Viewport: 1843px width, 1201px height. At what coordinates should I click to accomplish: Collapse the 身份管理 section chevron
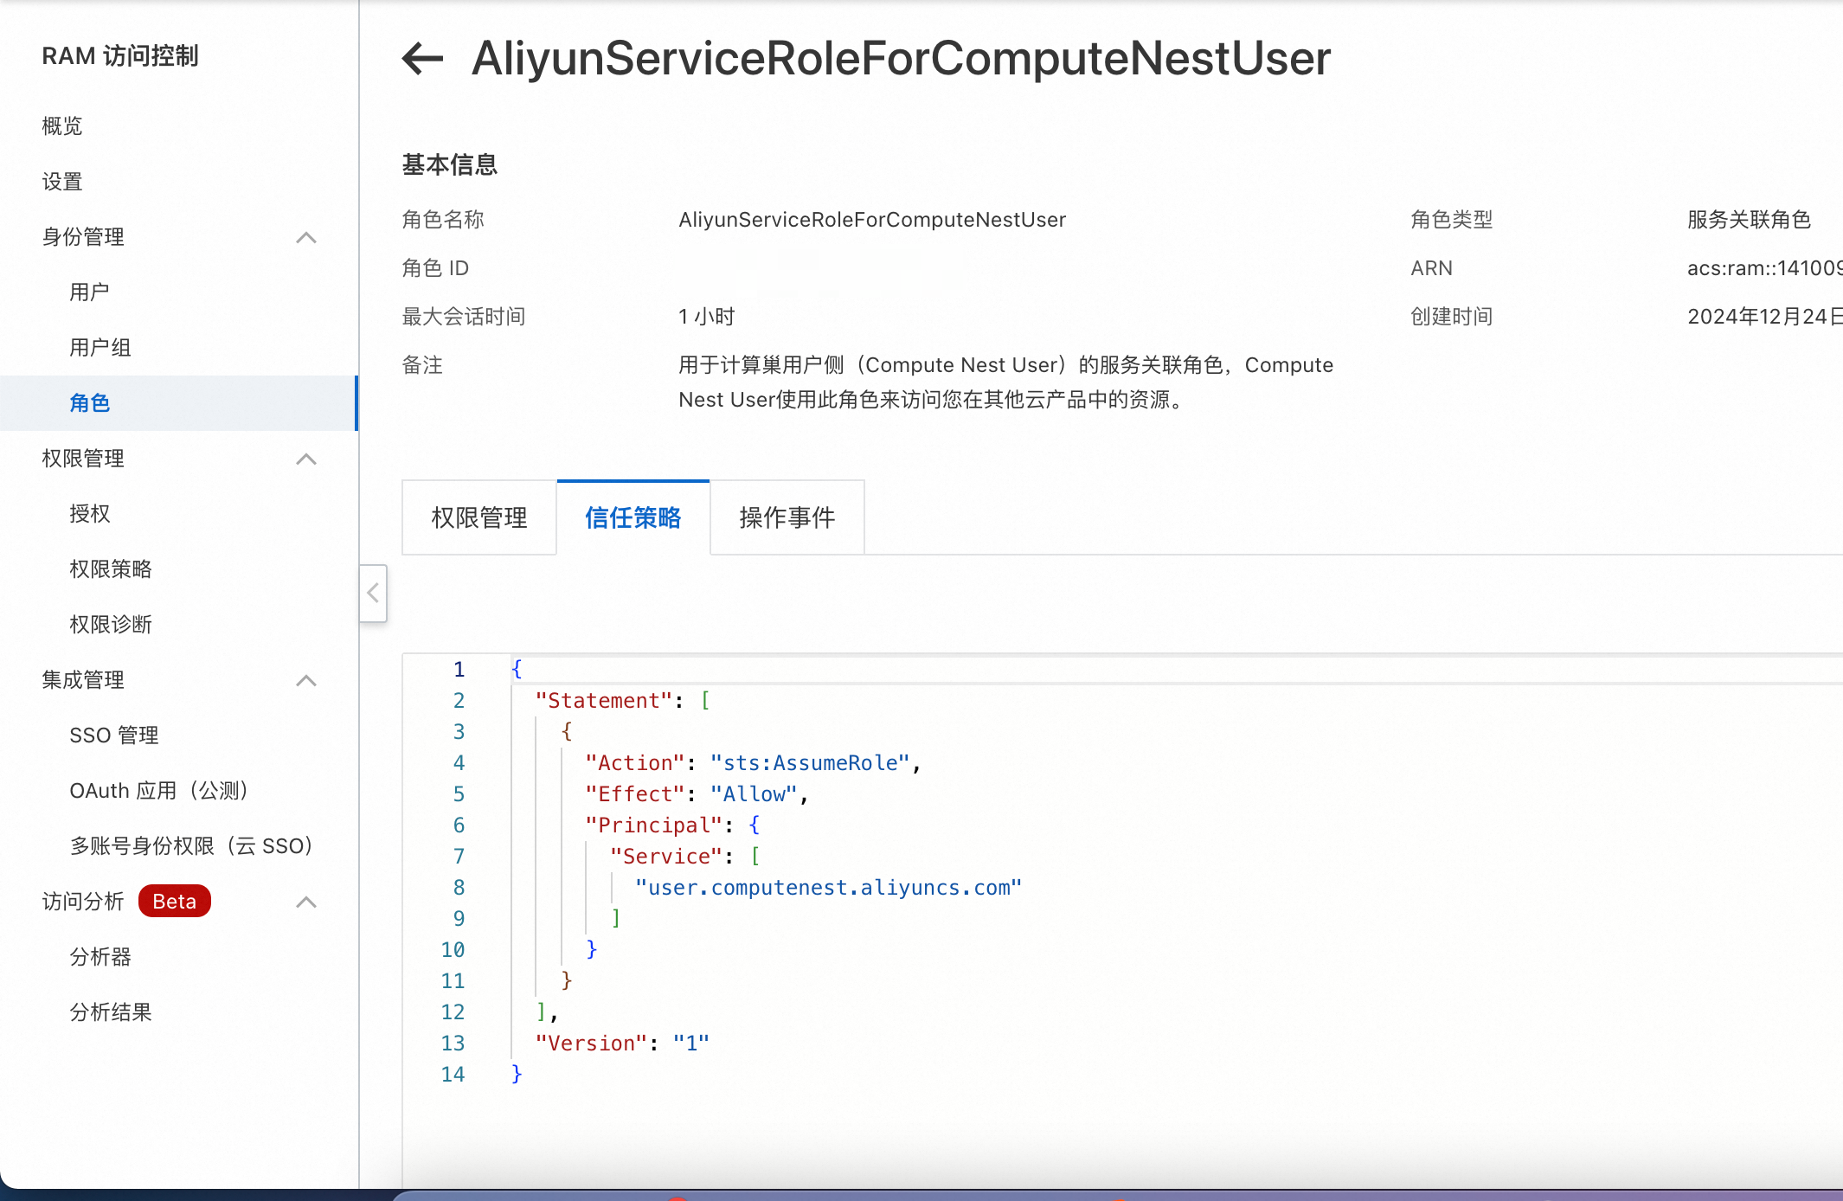306,237
